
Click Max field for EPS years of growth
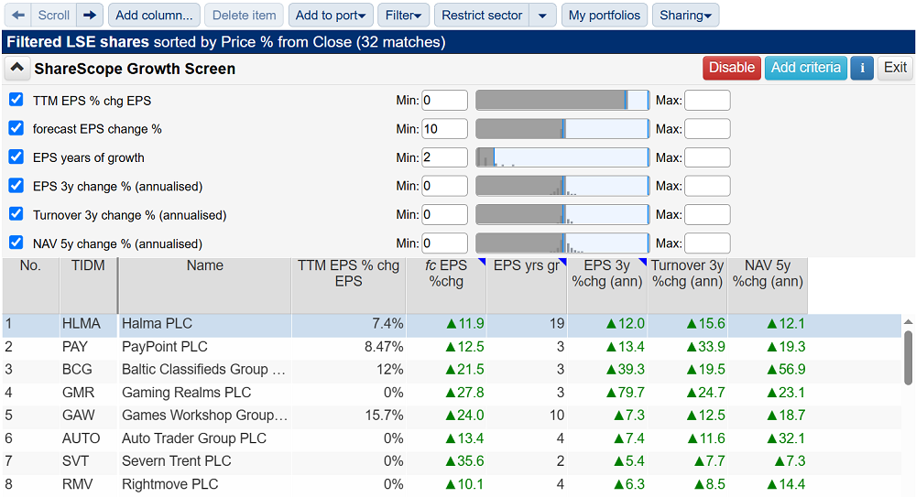point(707,157)
